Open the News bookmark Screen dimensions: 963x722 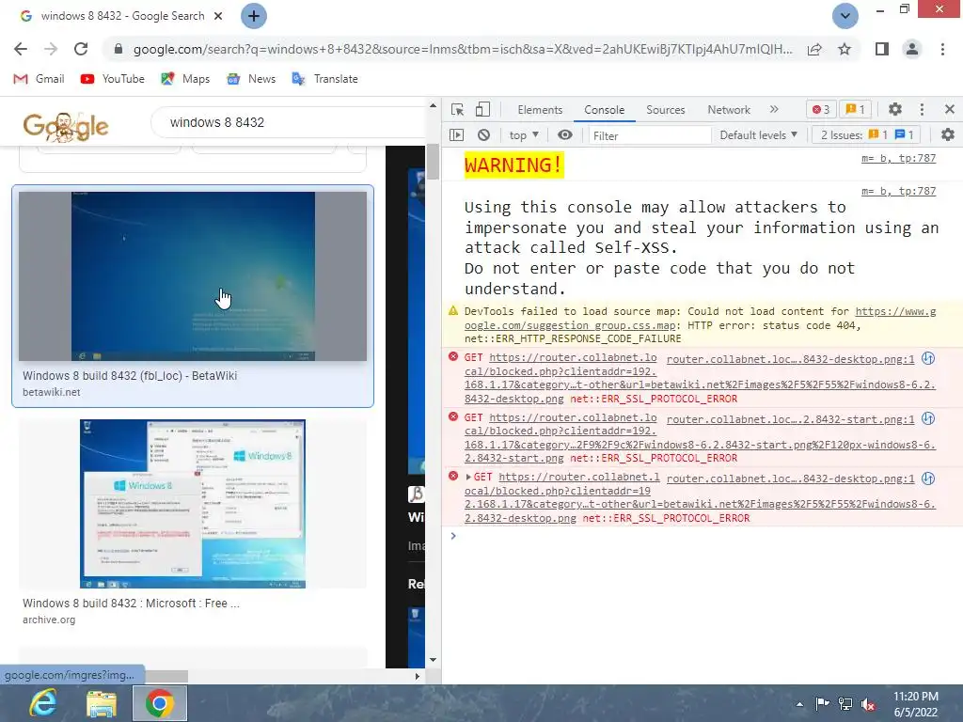pyautogui.click(x=251, y=79)
